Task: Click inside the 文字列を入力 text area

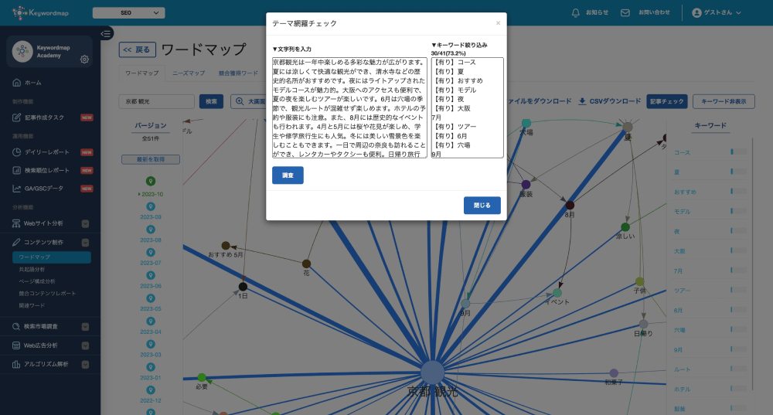Action: click(349, 108)
